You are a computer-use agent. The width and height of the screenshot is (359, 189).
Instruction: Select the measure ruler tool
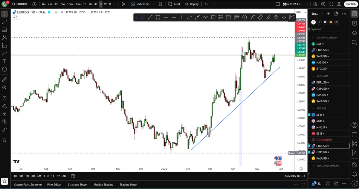coord(4,80)
